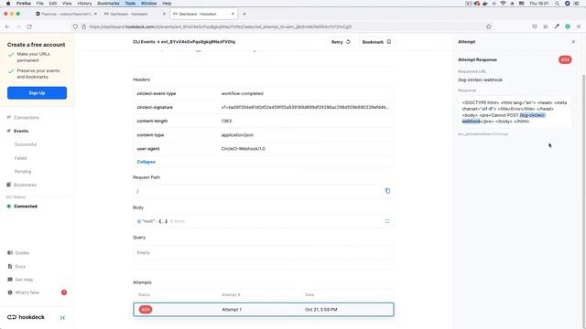Click the green profile icon in toolbar

[568, 27]
